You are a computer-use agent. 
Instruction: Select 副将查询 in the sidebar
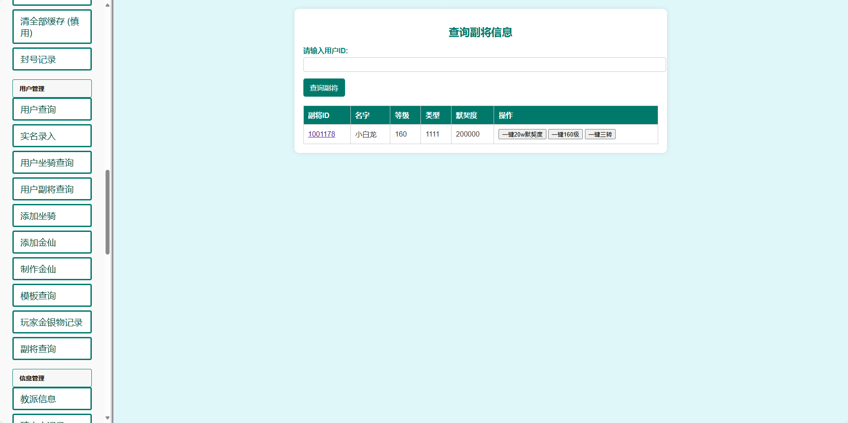click(x=52, y=349)
